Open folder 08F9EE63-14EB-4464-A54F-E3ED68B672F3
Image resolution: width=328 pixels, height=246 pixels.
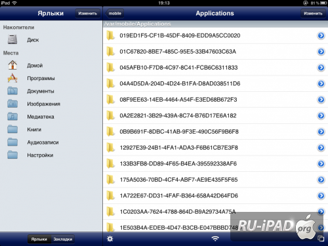click(215, 100)
